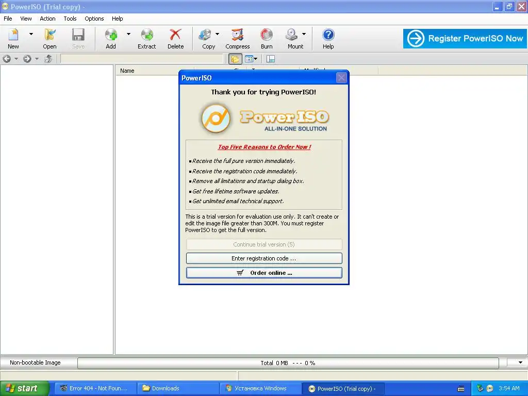The image size is (528, 396).
Task: Click the Up one level icon
Action: click(x=48, y=59)
